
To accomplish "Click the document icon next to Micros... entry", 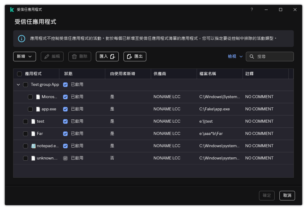I will [38, 97].
